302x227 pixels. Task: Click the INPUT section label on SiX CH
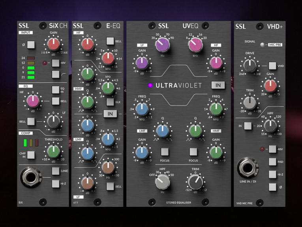[x=26, y=32]
